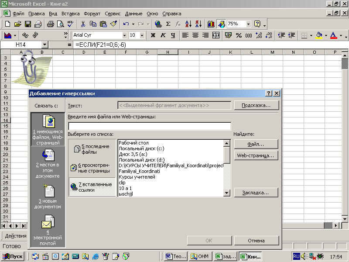Toggle Italic formatting (К)

(x=163, y=35)
